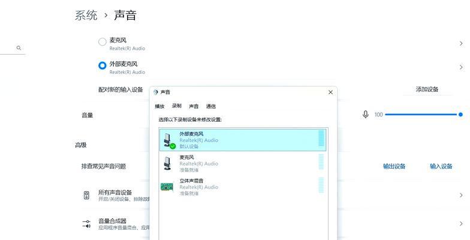Viewport: 470px width, 240px height.
Task: Click the 外部麦克风 device microphone icon
Action: [x=168, y=140]
